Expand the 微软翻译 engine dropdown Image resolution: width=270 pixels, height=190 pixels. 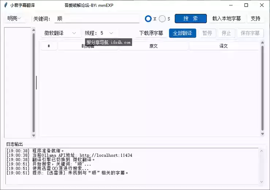click(x=61, y=33)
